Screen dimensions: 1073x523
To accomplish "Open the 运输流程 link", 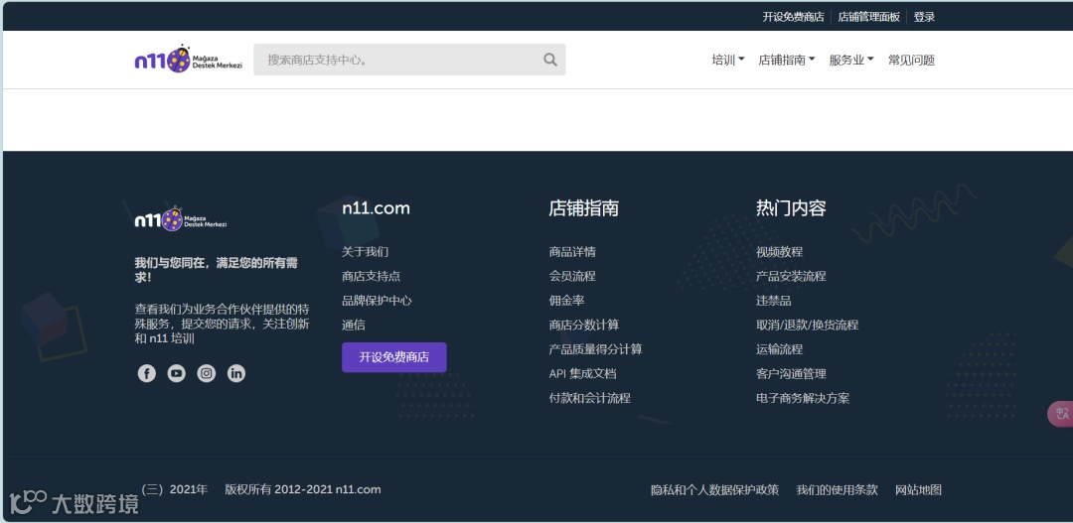I will 780,349.
